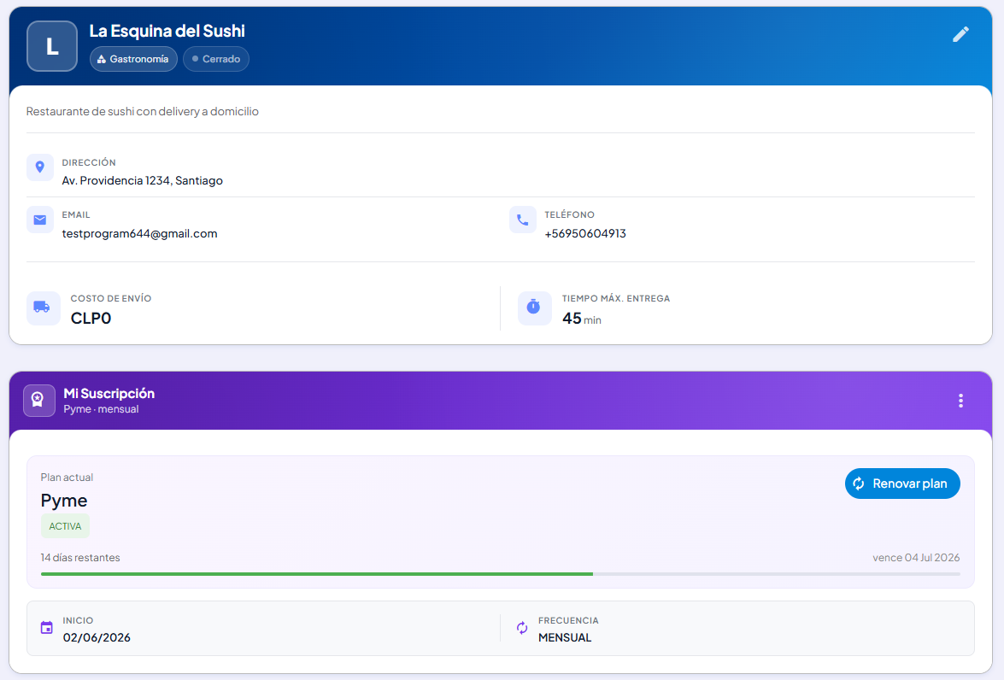Click the envelope icon next to Email
This screenshot has width=1004, height=680.
39,220
